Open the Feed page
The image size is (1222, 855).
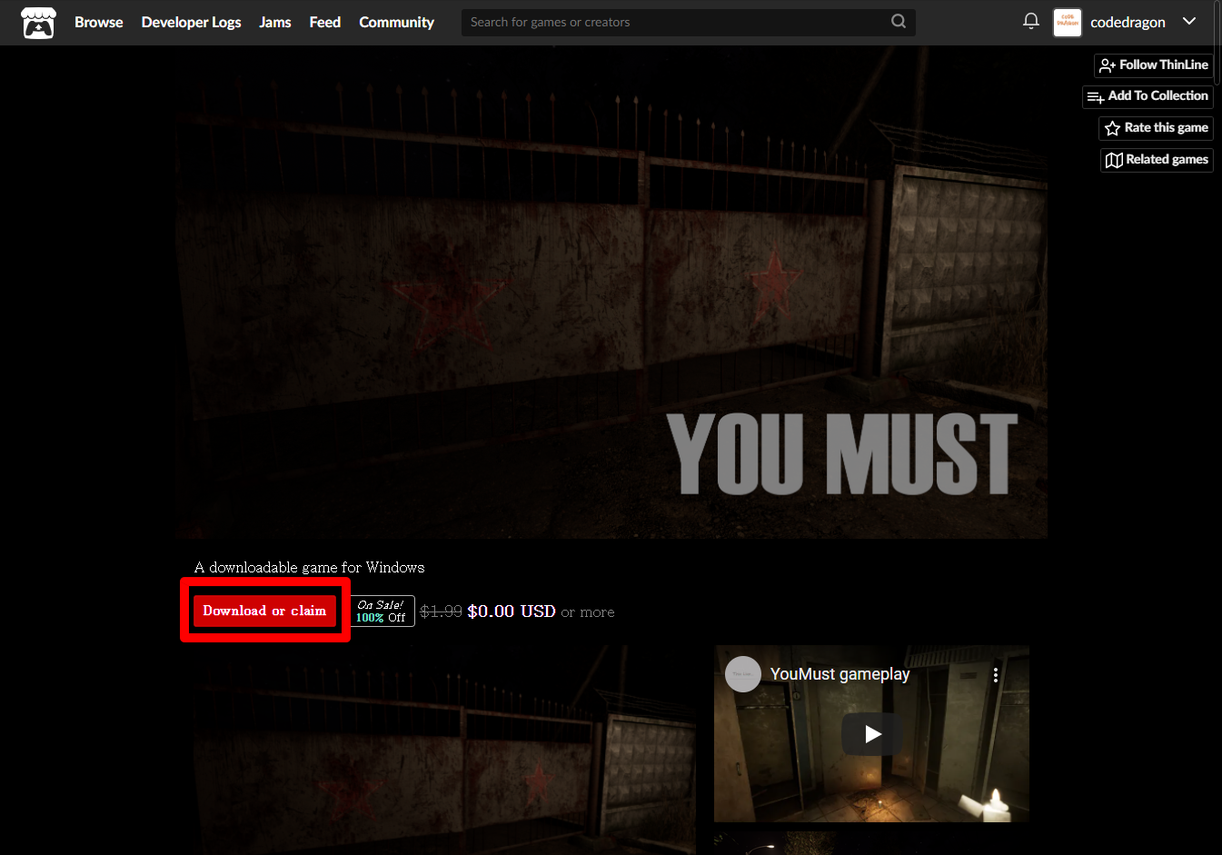[x=324, y=22]
